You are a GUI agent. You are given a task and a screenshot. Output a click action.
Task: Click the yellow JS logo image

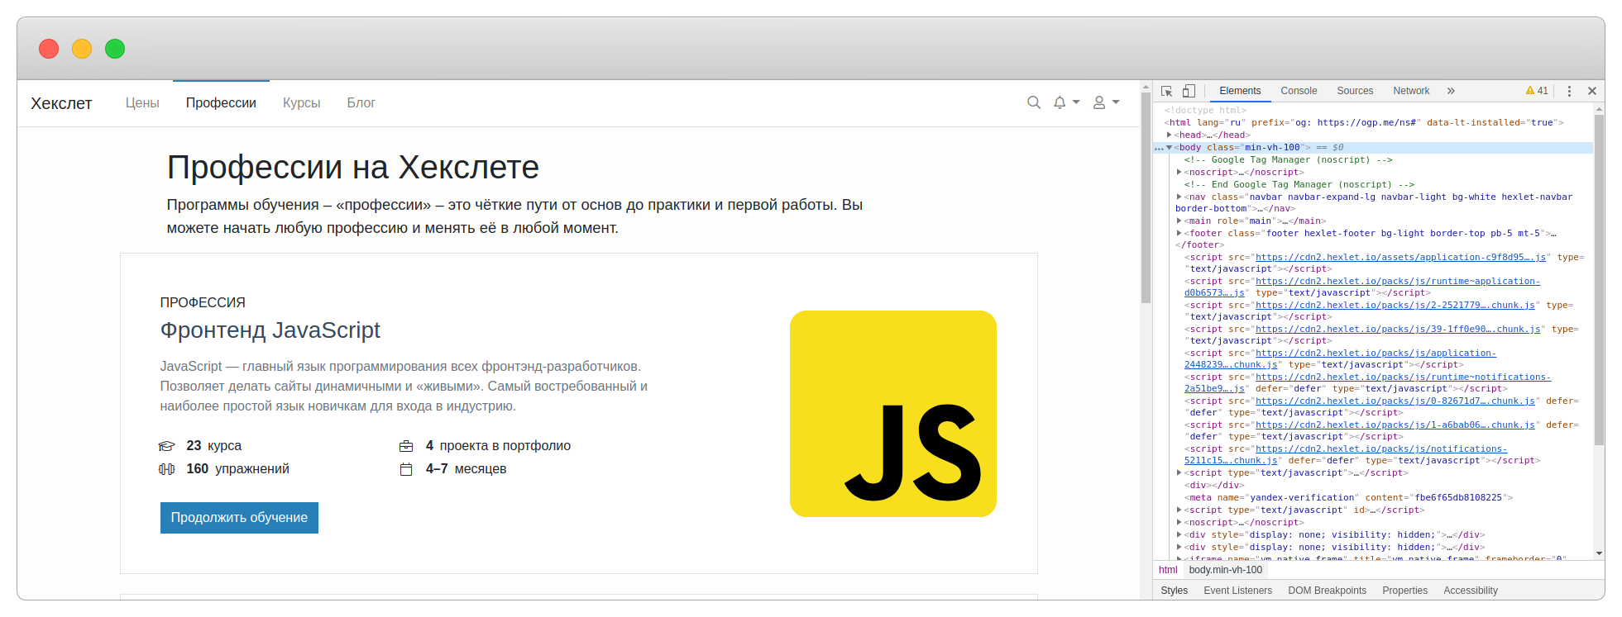(893, 414)
